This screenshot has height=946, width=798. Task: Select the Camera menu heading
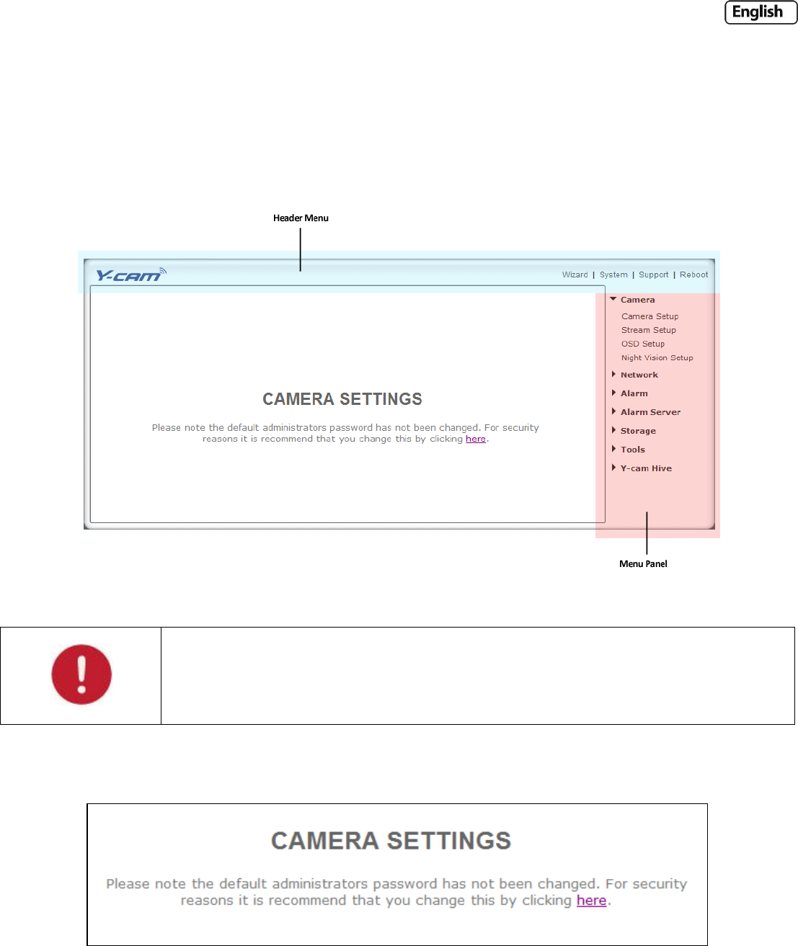tap(638, 300)
